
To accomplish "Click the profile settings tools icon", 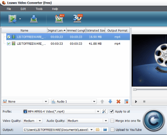I will (x=104, y=111).
